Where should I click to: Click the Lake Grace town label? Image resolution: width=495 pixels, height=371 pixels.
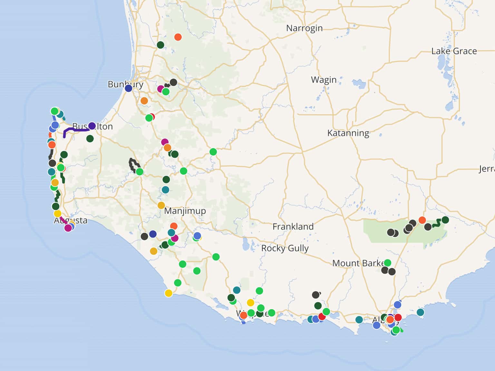[x=454, y=51]
